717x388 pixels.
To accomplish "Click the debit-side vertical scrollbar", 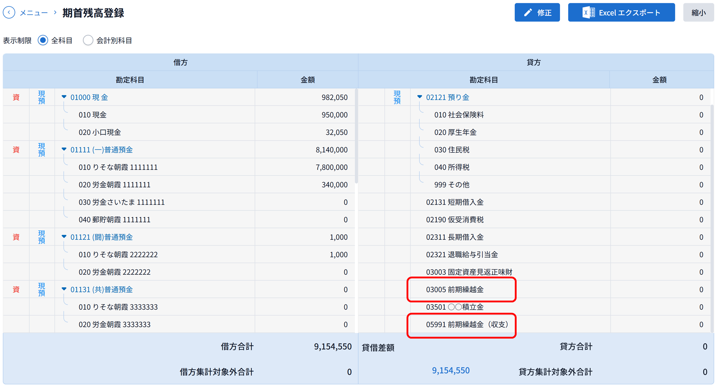I will pos(356,136).
